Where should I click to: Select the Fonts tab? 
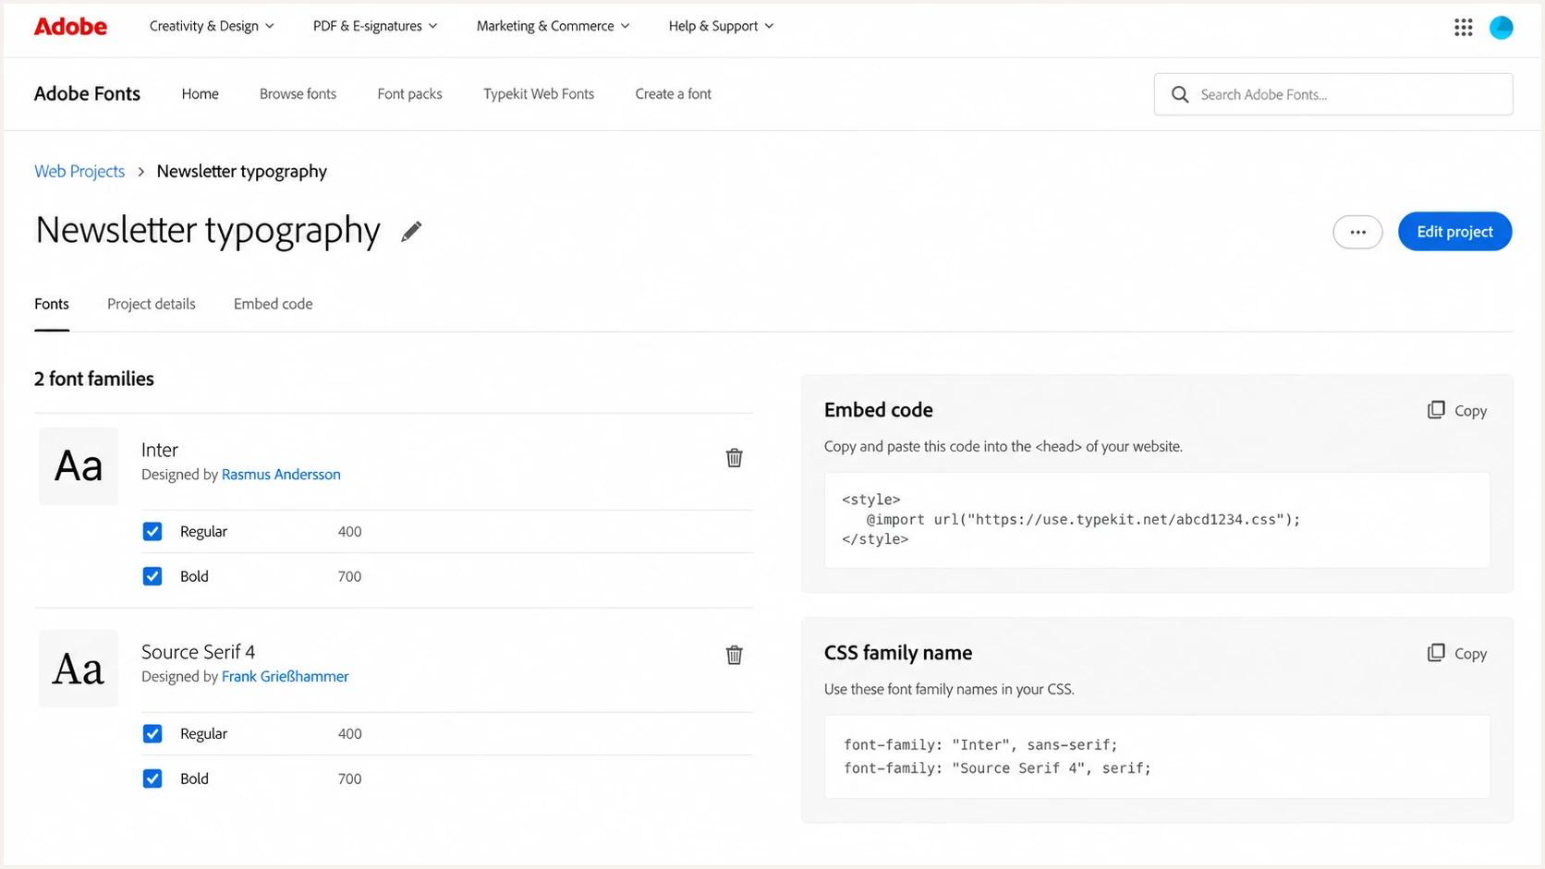tap(52, 304)
